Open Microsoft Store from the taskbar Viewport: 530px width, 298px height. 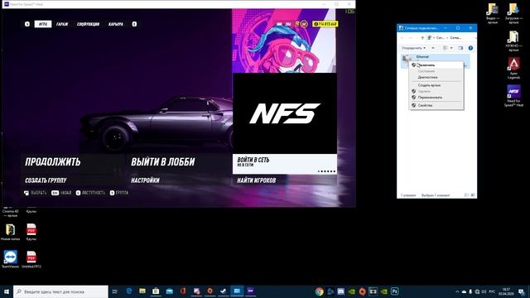tap(156, 291)
